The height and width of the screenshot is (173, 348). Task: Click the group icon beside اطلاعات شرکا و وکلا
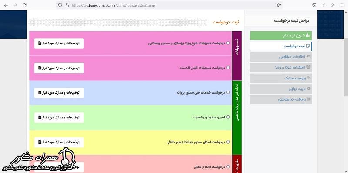(x=308, y=67)
